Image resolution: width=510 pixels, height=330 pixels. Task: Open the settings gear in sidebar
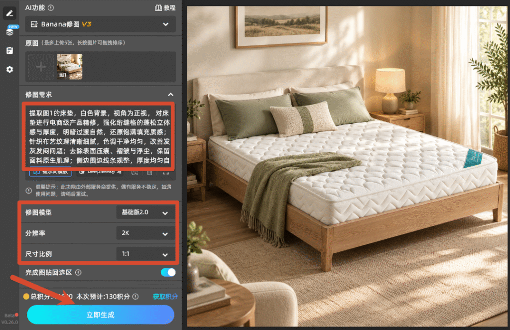click(9, 69)
